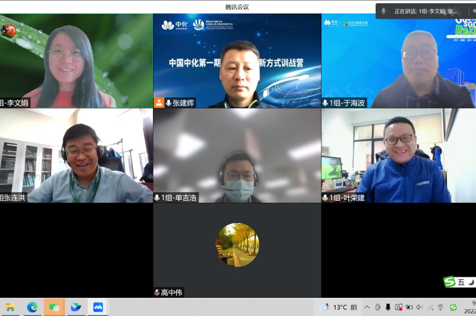The height and width of the screenshot is (316, 476).
Task: Mute 于海波's microphone
Action: [325, 103]
